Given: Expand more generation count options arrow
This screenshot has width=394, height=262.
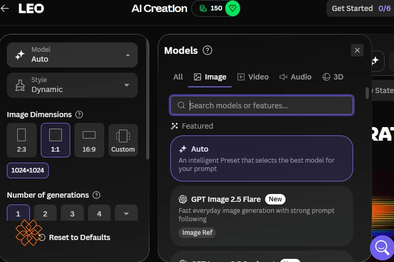Looking at the screenshot, I should coord(126,213).
